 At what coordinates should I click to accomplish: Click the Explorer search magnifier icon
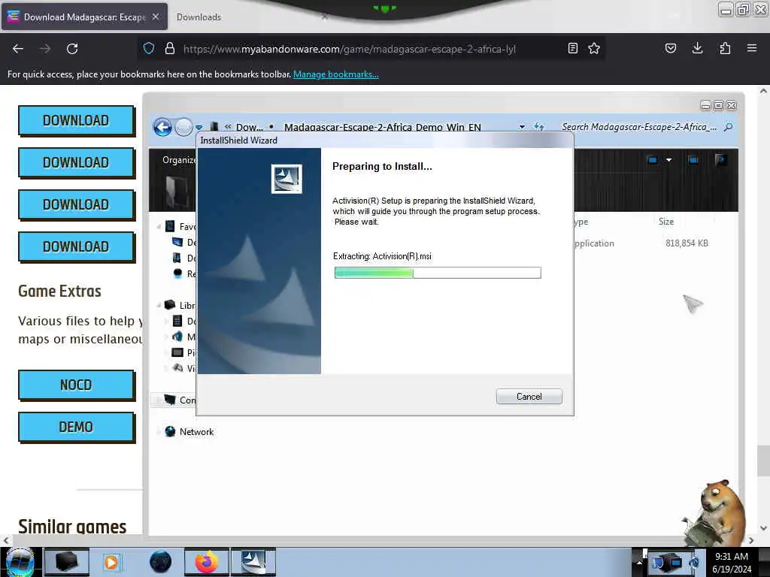[729, 127]
